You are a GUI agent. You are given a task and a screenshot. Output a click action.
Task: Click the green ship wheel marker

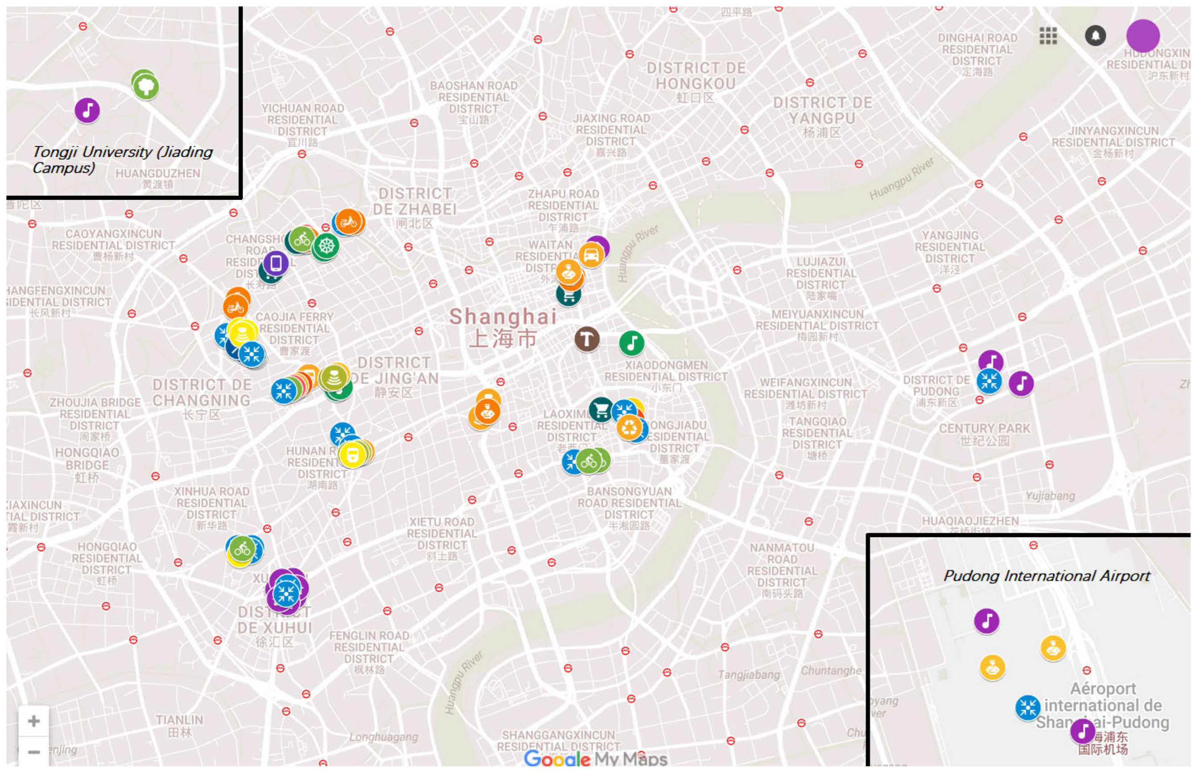click(326, 245)
